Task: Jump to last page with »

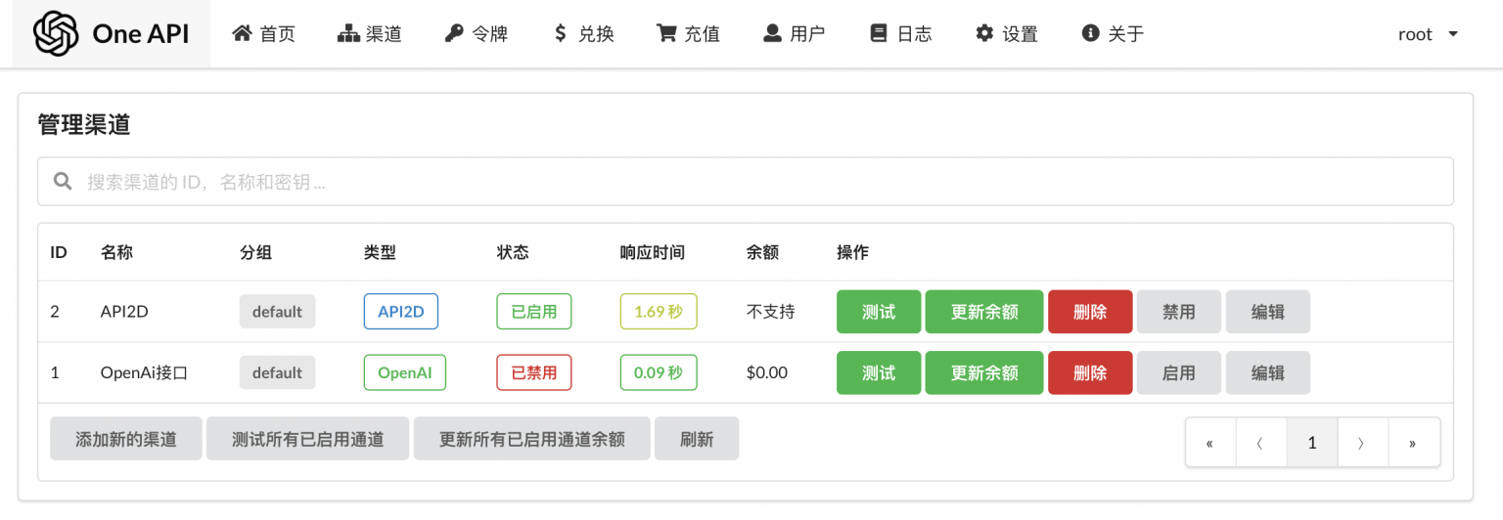Action: tap(1413, 443)
